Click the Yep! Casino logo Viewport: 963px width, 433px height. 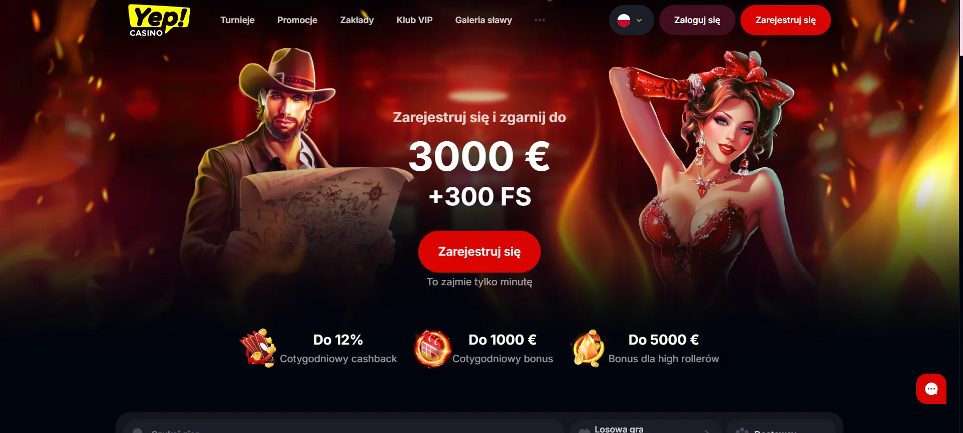(x=159, y=20)
